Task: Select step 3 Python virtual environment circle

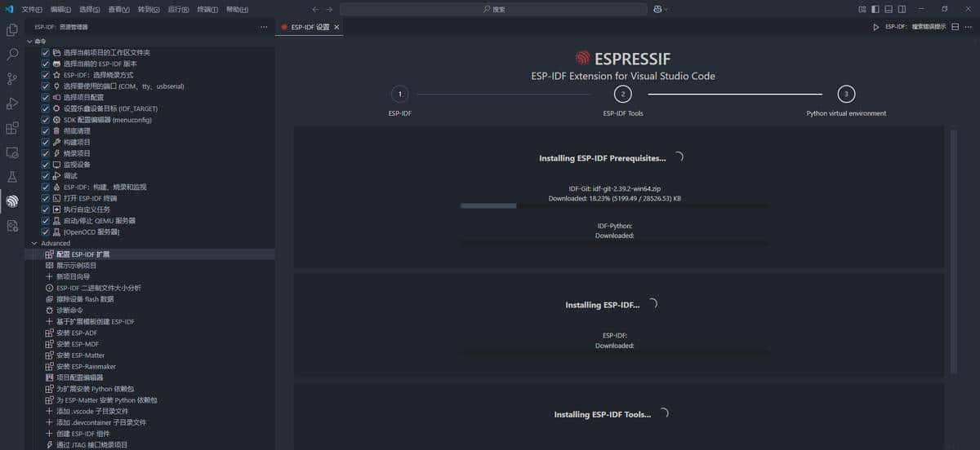Action: tap(846, 94)
